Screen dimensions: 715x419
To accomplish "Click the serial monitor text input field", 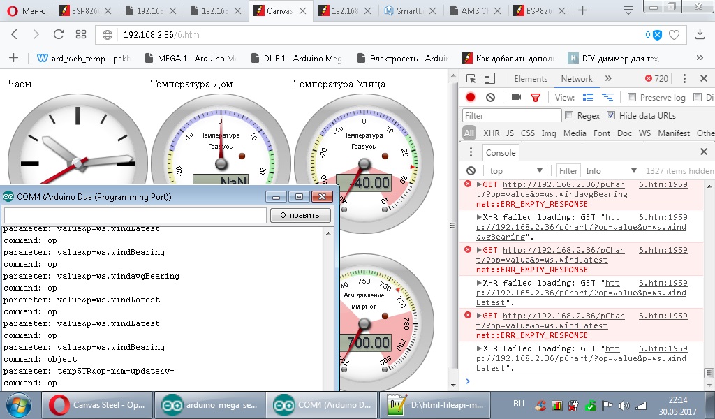I will pos(135,215).
